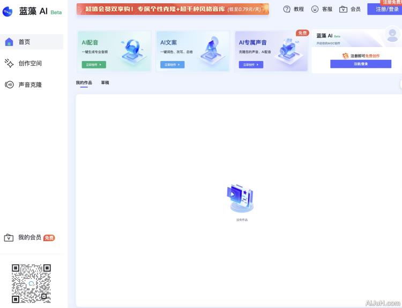Open 客服 customer service

pyautogui.click(x=315, y=9)
